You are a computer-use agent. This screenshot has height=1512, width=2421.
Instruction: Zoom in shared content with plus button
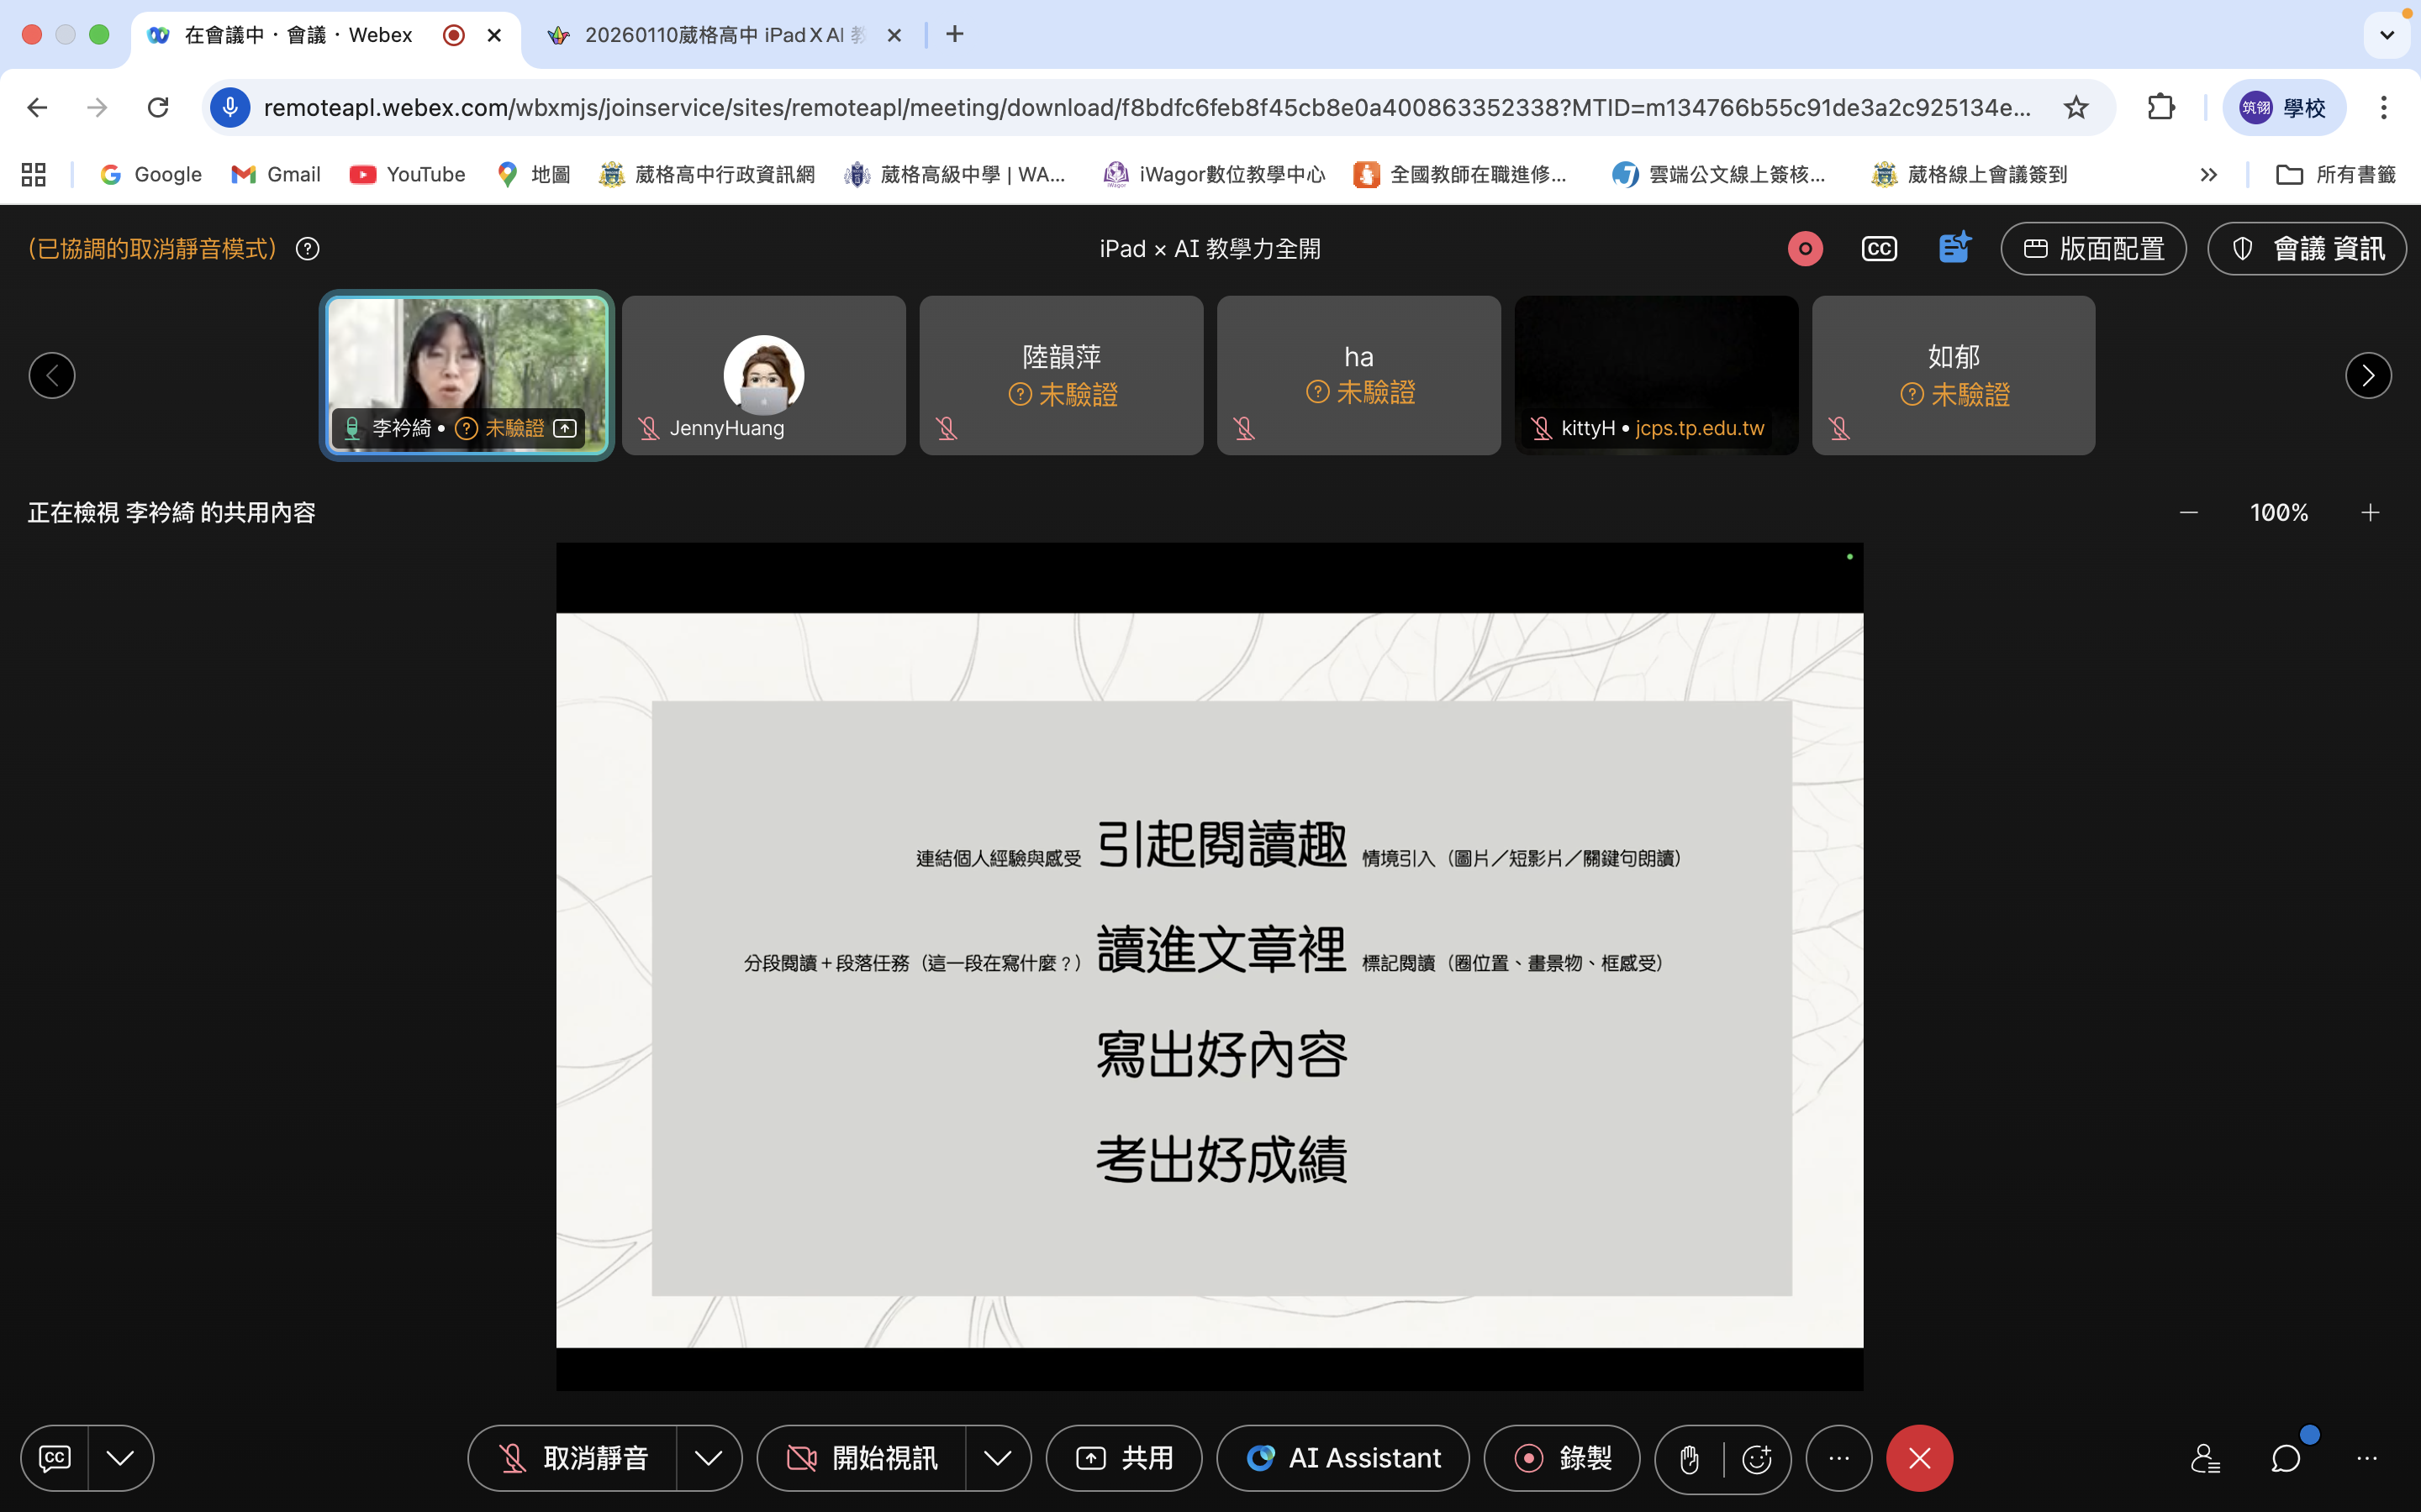click(2370, 513)
